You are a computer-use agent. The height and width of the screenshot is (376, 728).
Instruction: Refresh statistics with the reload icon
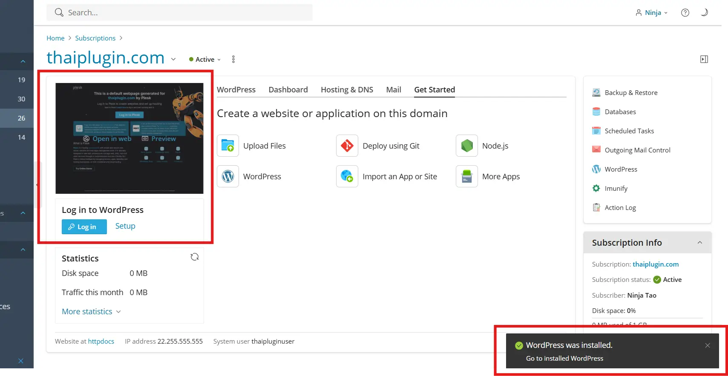click(195, 257)
